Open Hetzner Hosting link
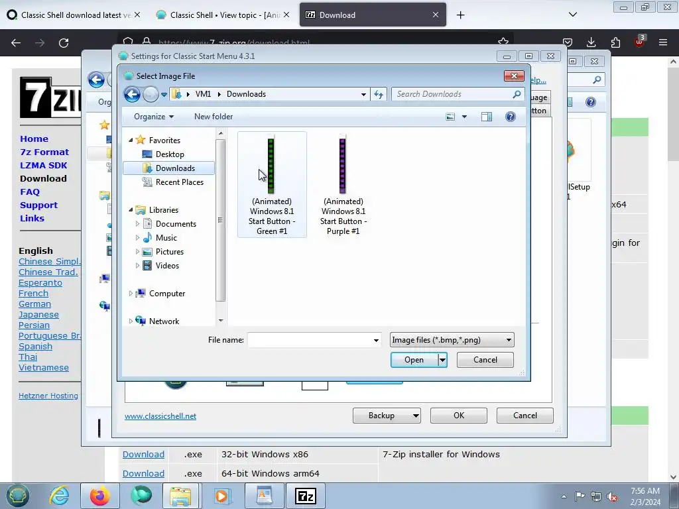679x509 pixels. (48, 396)
